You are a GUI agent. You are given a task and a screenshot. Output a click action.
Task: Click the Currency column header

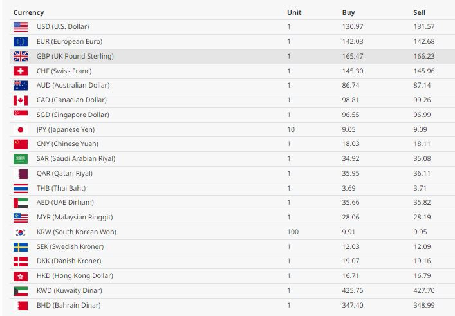(x=29, y=12)
